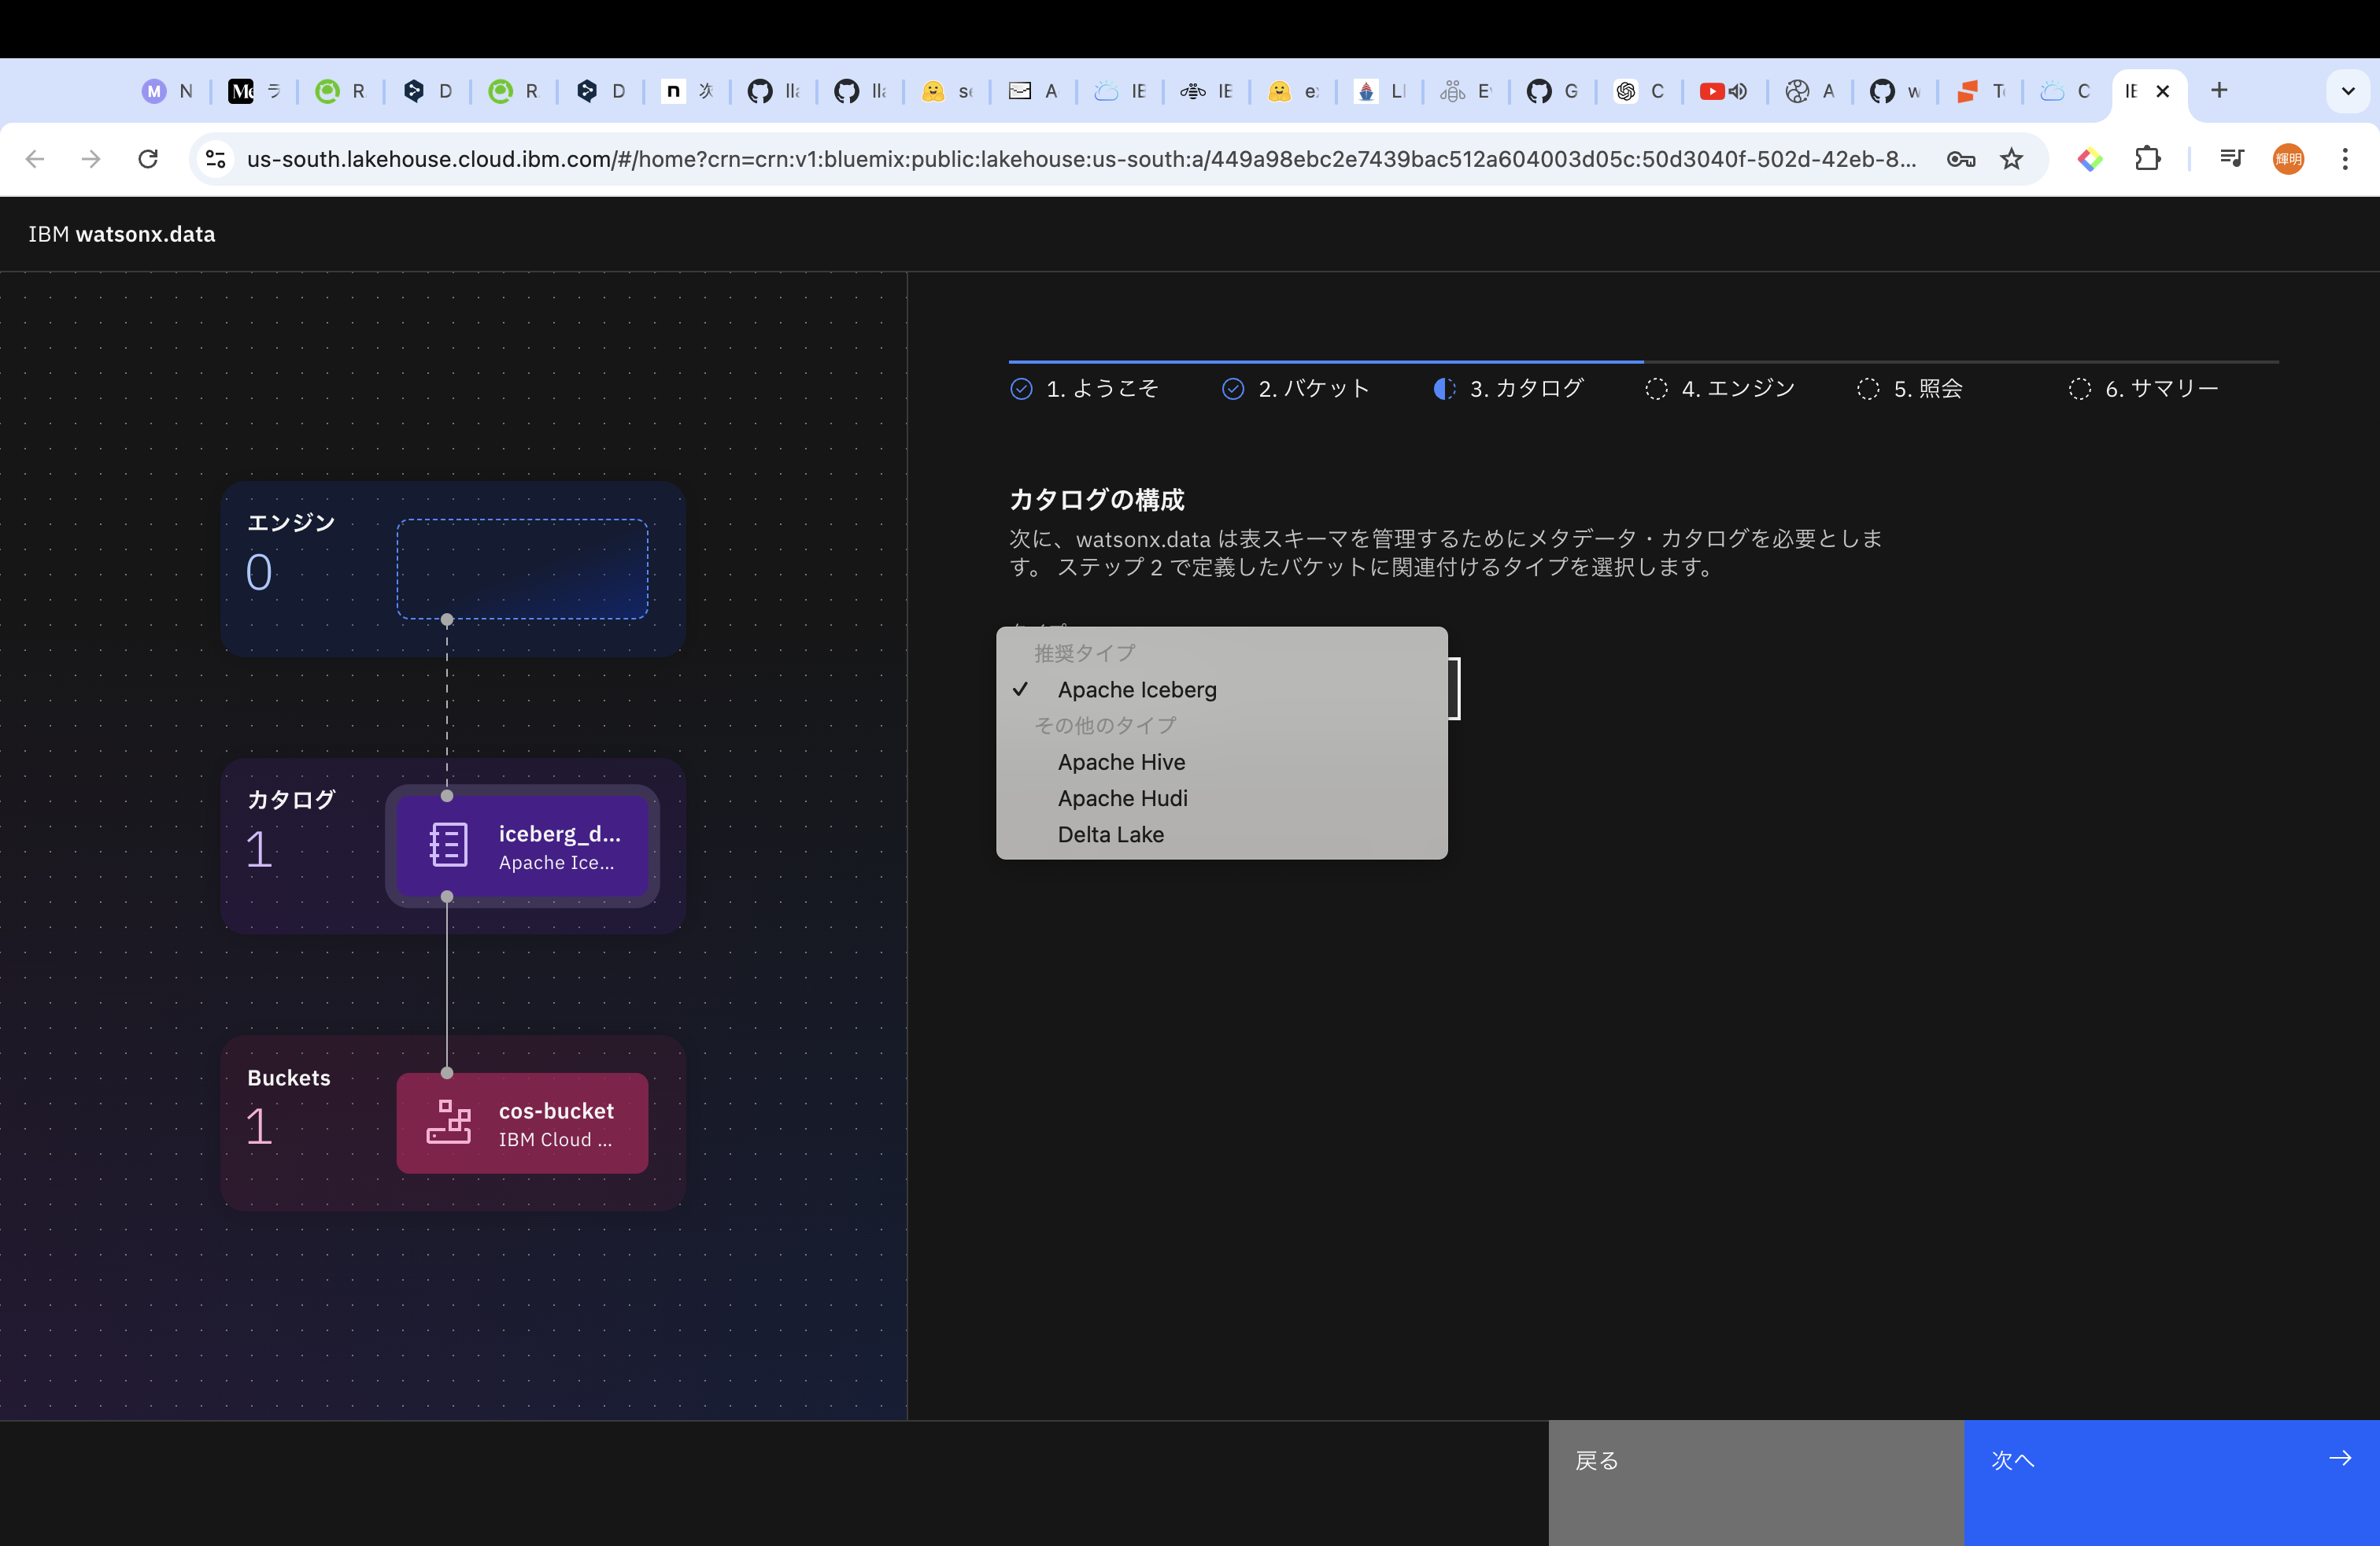Open saved passwords key icon

[x=1961, y=159]
